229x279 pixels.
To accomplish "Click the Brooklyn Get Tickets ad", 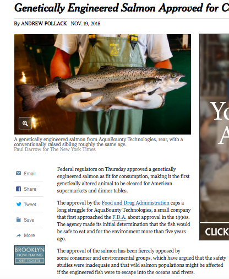I will [30, 255].
